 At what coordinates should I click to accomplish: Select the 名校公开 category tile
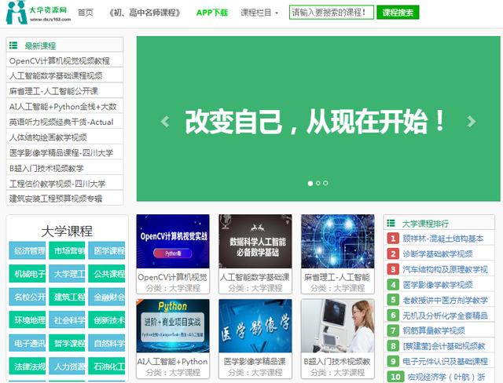pos(28,297)
